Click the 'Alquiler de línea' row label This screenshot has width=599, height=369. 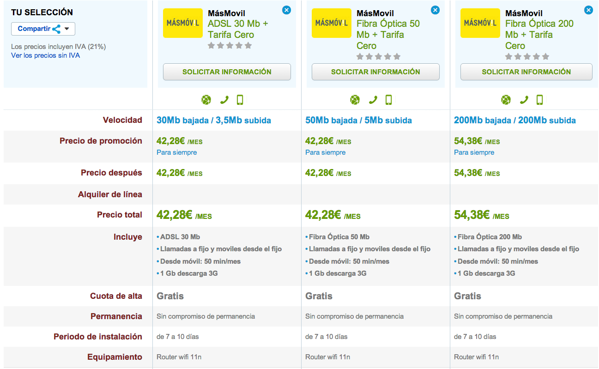110,194
